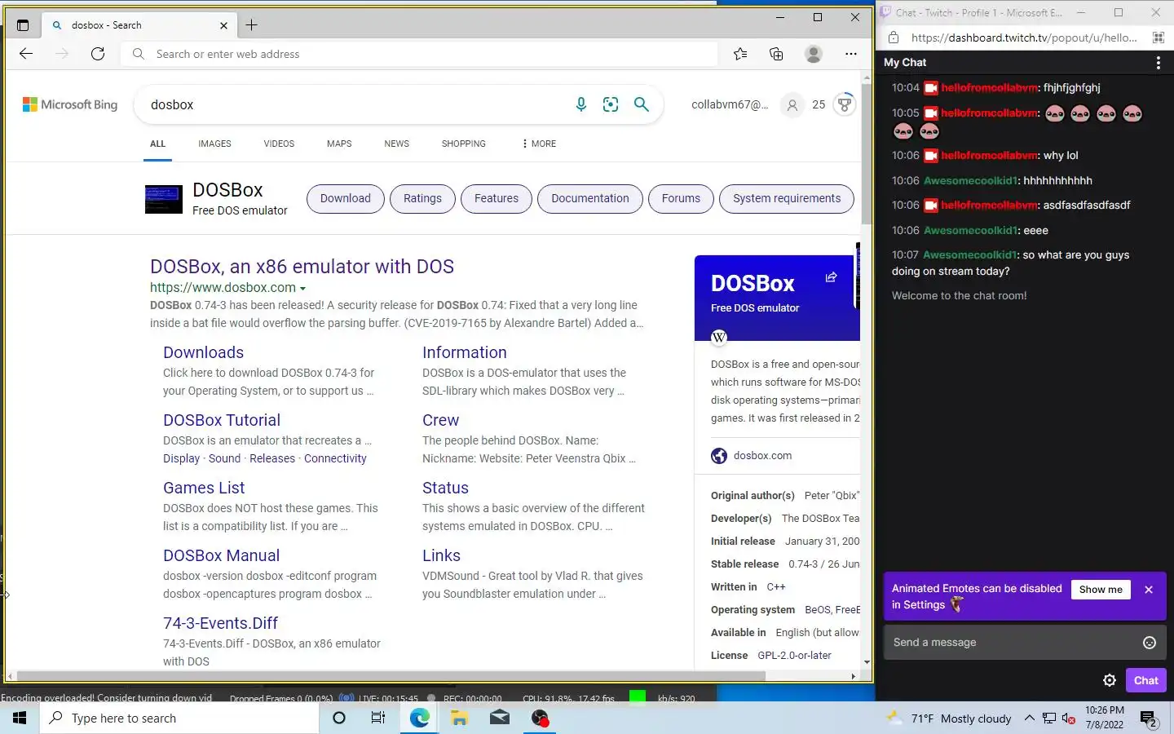Click the Ratings pill button
The width and height of the screenshot is (1174, 734).
point(422,198)
